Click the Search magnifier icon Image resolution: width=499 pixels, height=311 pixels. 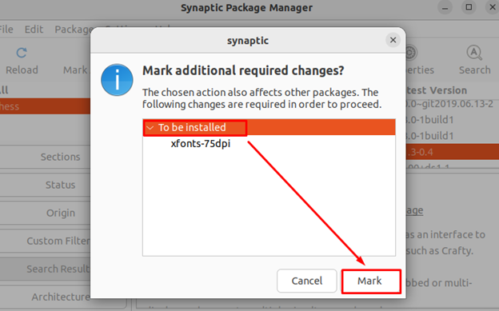474,53
